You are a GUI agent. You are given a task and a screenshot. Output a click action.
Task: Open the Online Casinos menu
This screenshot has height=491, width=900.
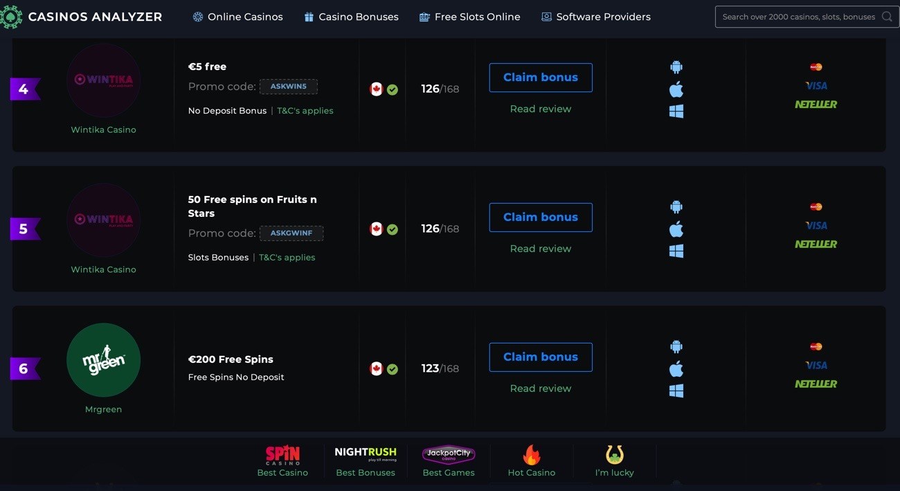point(237,17)
